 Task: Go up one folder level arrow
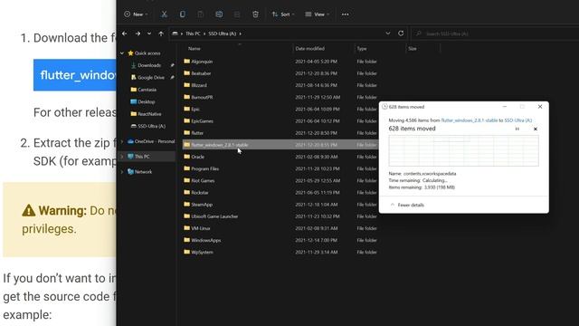pos(161,34)
